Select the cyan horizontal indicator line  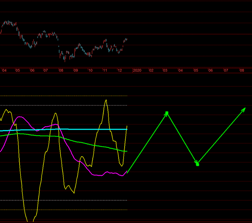[x=63, y=129]
